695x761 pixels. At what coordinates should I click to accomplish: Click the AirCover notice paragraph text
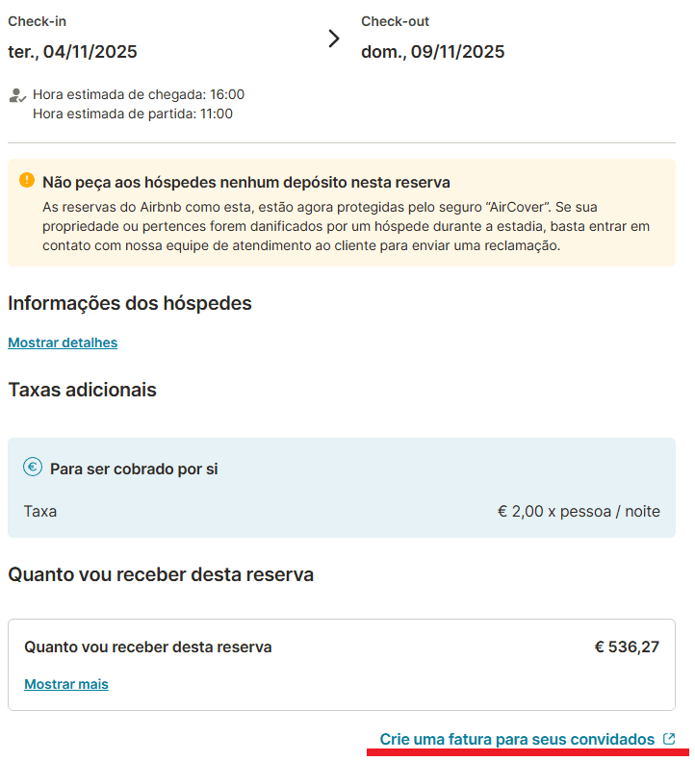347,226
